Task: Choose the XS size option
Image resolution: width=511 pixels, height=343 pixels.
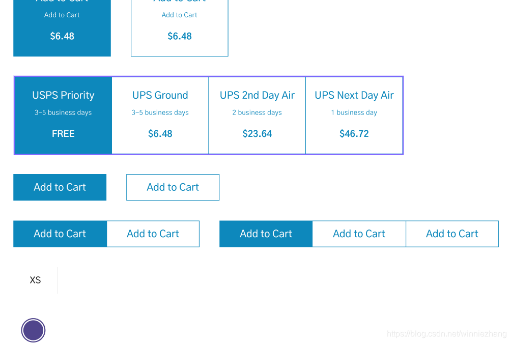Action: 35,280
